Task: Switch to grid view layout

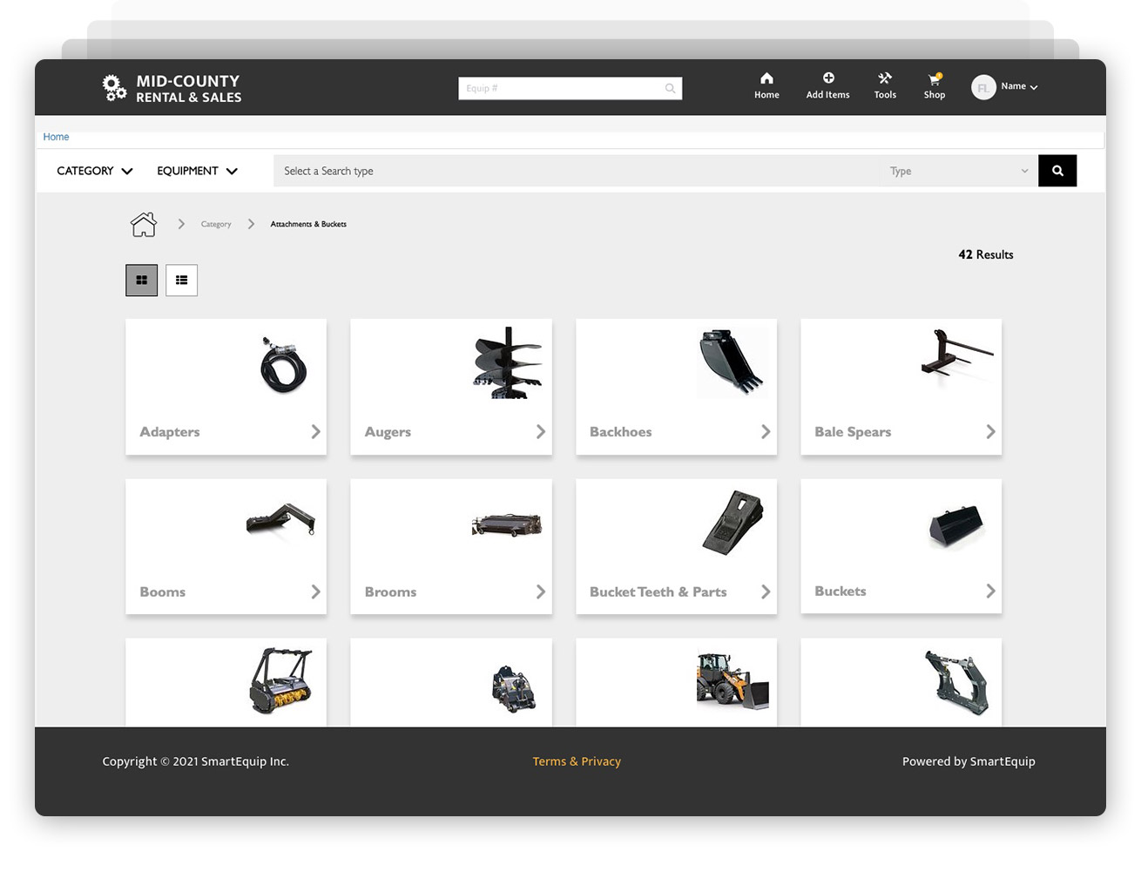Action: [x=141, y=280]
